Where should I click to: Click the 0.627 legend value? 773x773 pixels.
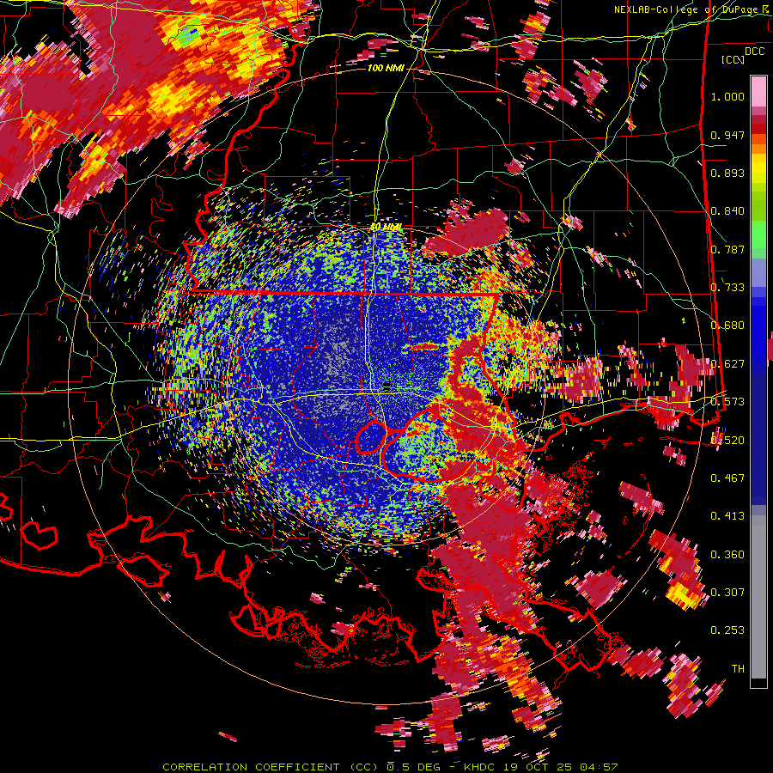pos(727,364)
